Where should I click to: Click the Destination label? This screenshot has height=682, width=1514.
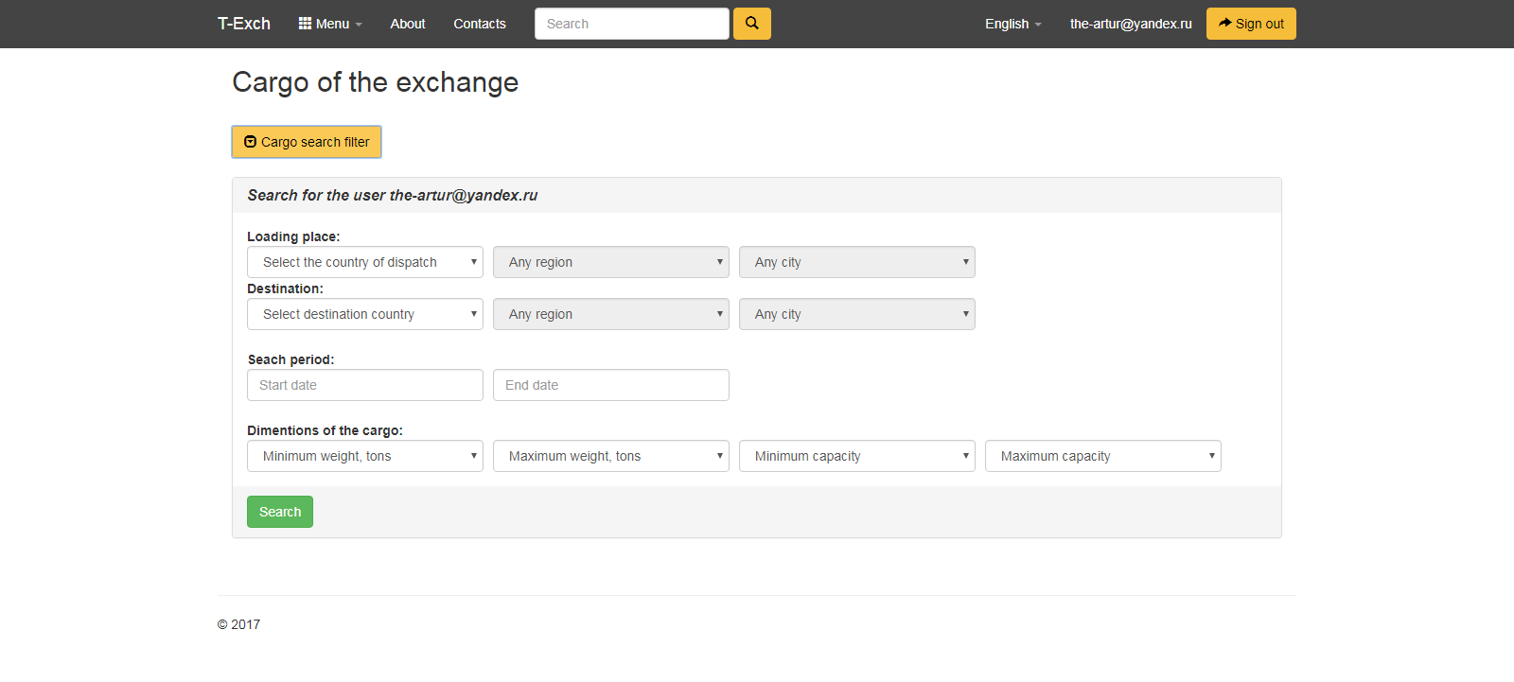coord(285,289)
